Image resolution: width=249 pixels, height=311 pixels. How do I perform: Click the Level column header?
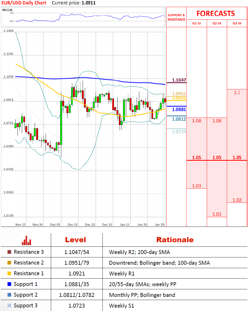tap(75, 240)
